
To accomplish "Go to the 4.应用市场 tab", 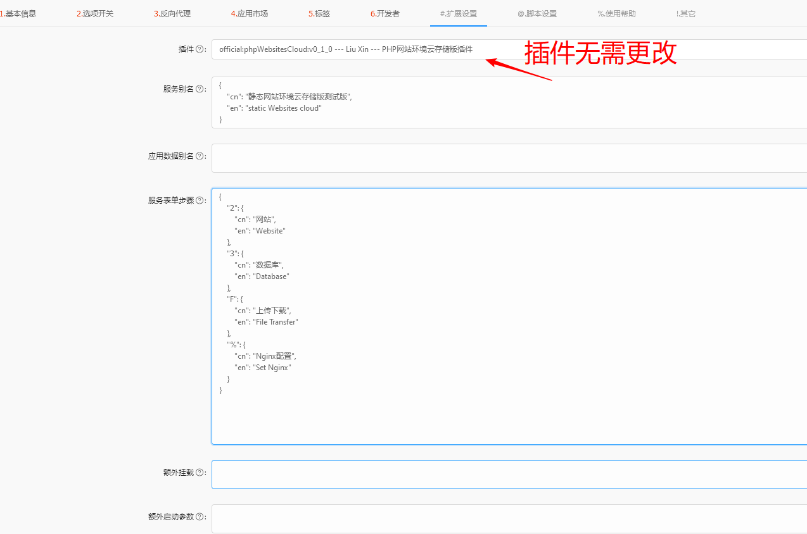I will click(x=249, y=13).
